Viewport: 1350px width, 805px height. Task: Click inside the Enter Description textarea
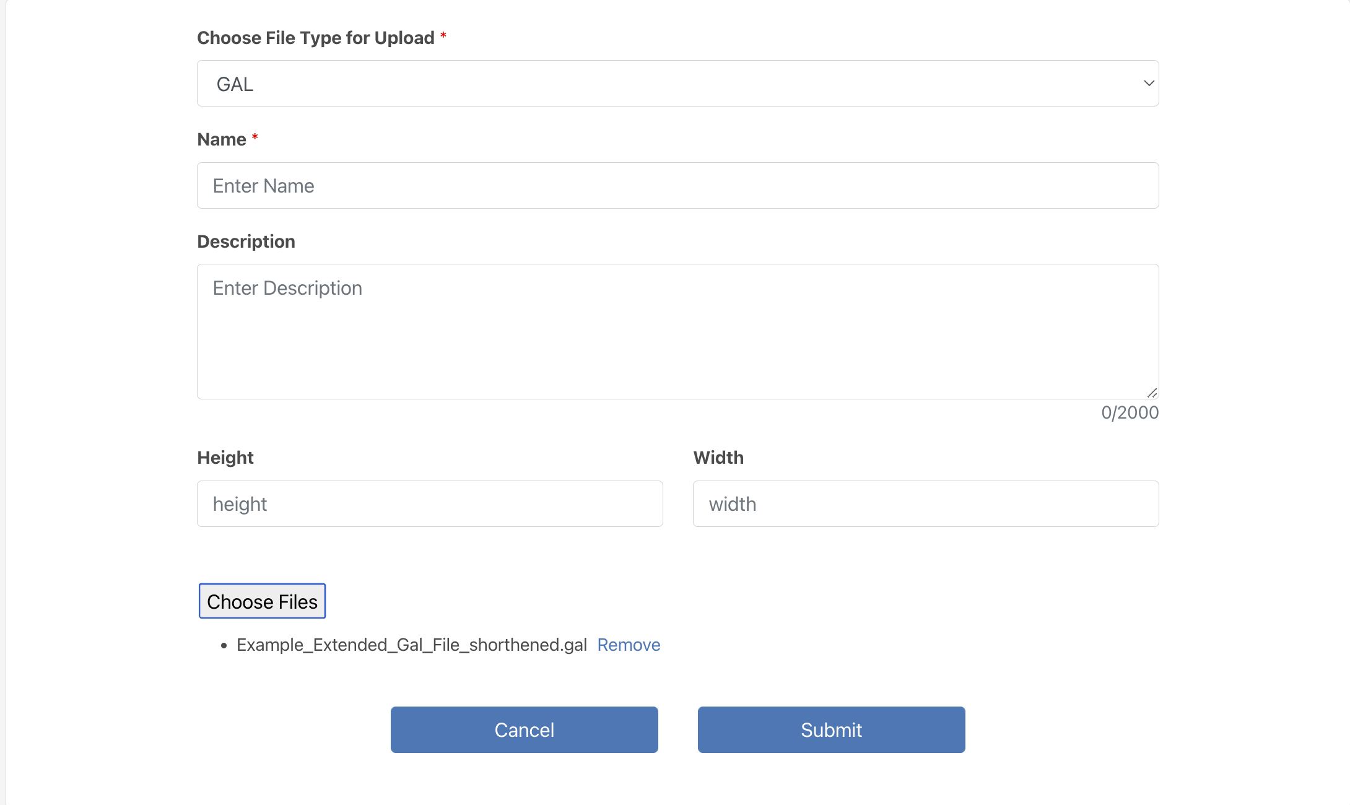click(677, 331)
